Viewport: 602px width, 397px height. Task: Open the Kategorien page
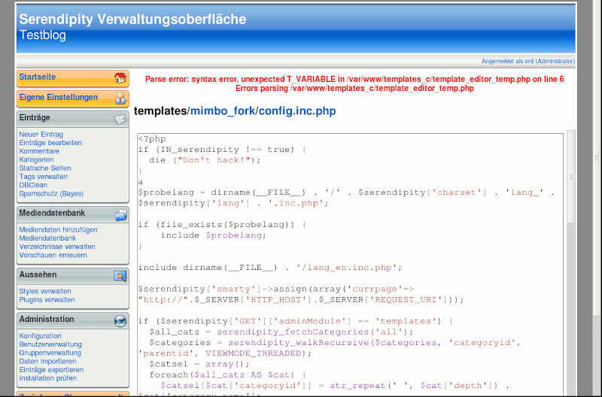point(36,159)
